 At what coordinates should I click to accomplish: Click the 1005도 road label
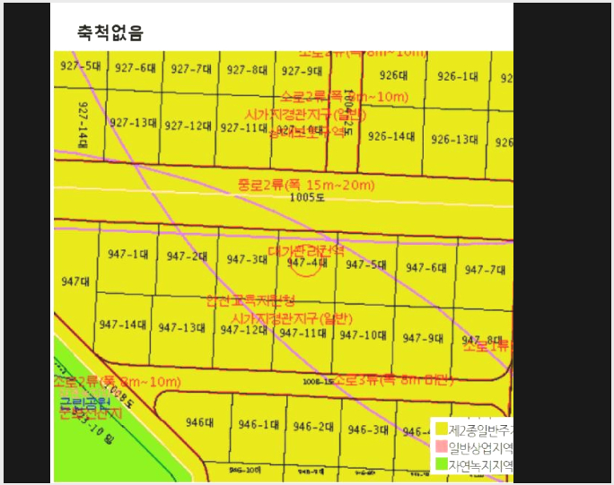click(x=307, y=197)
